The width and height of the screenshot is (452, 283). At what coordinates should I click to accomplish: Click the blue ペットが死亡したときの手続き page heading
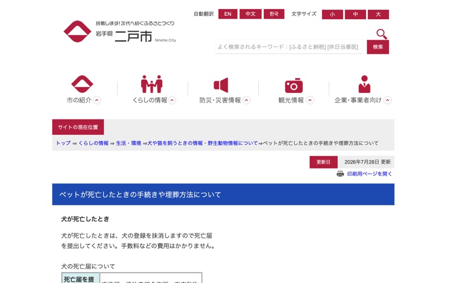point(223,194)
